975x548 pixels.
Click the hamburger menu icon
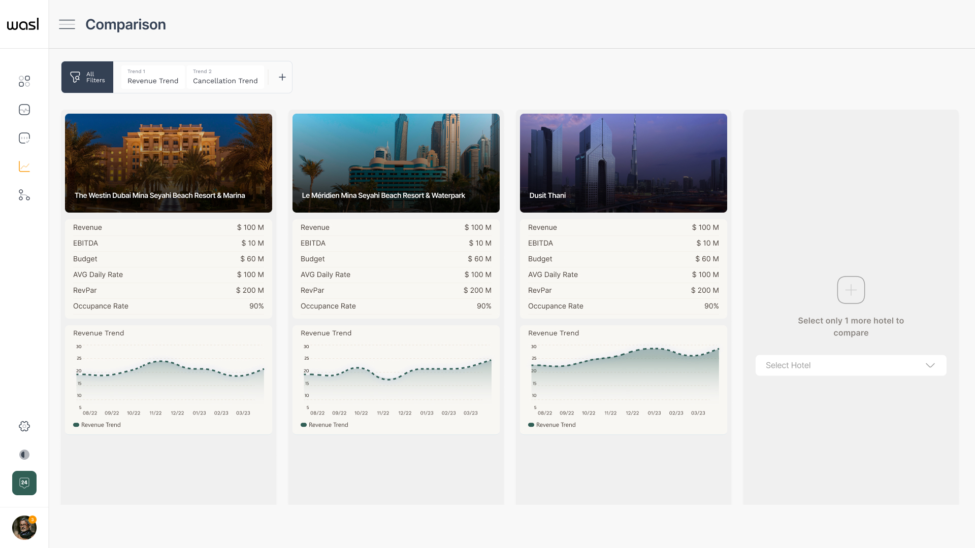click(67, 24)
